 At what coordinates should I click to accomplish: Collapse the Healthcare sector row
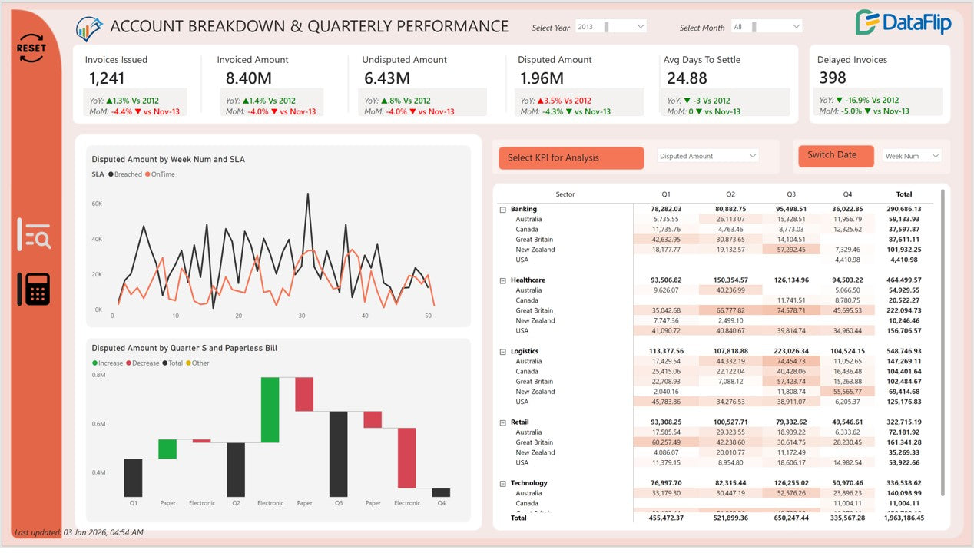(x=503, y=280)
